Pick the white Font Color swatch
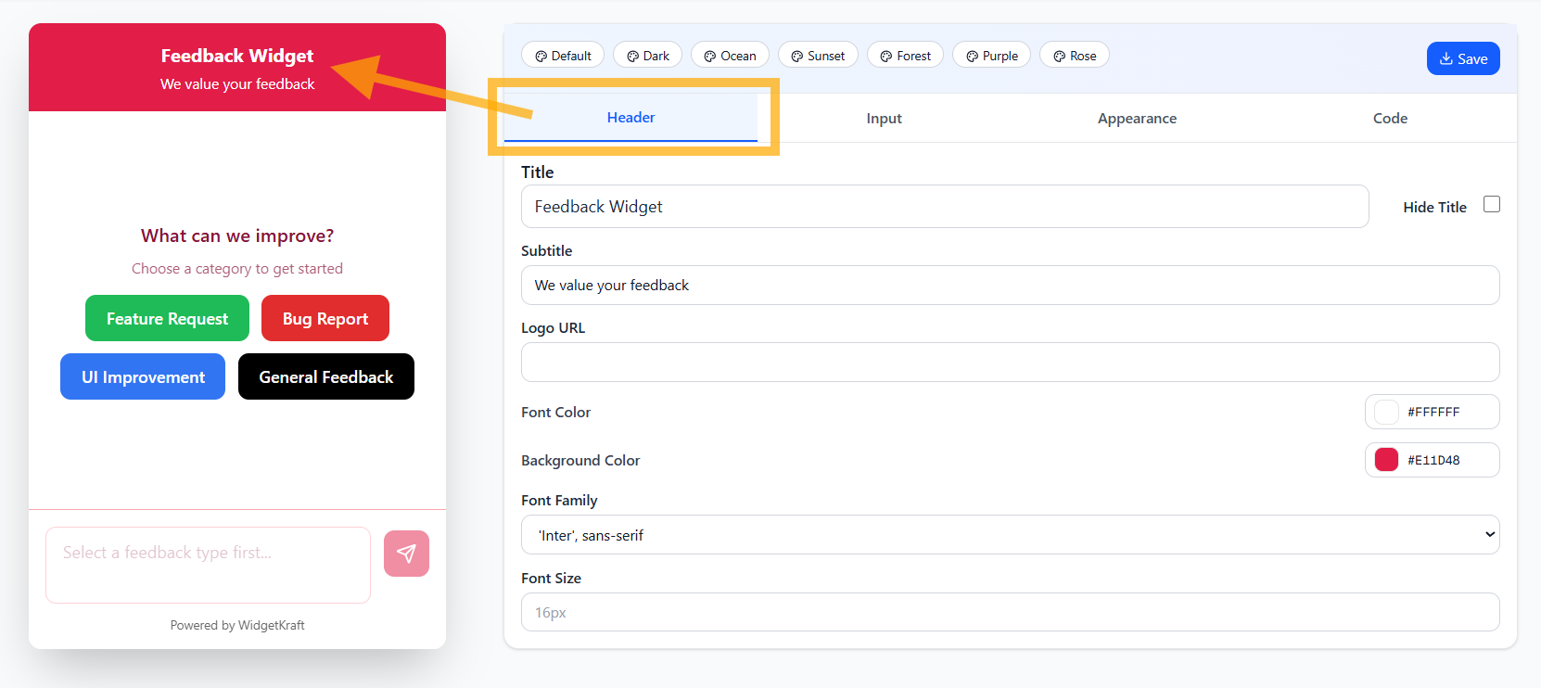1541x688 pixels. (x=1386, y=412)
